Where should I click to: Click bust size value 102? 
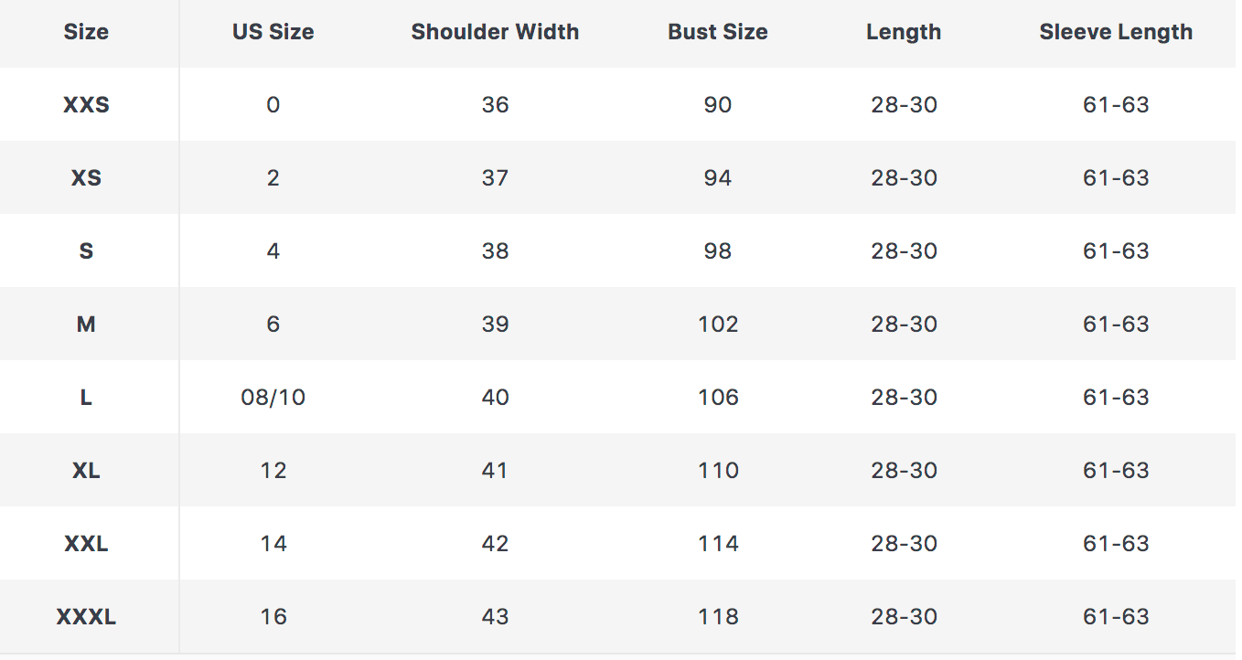pyautogui.click(x=717, y=325)
